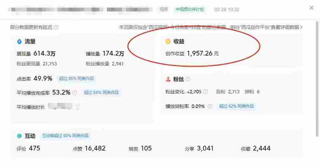
Task: Click the 超过 85% 同类作品 badge
Action: tap(76, 79)
